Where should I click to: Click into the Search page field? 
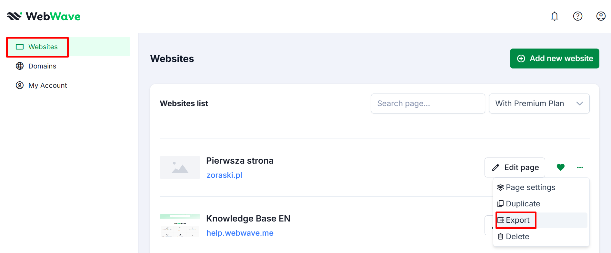coord(428,104)
